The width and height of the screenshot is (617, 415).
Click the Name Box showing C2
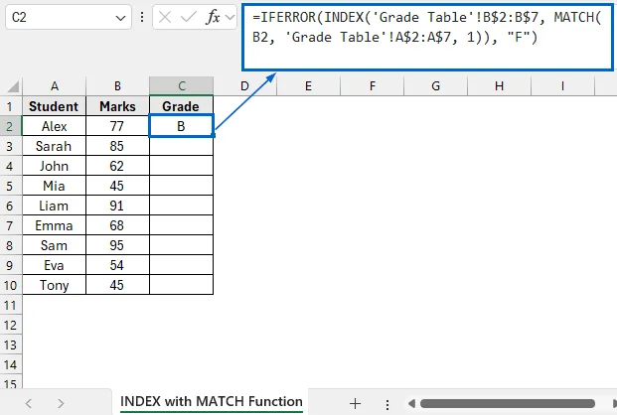(69, 17)
